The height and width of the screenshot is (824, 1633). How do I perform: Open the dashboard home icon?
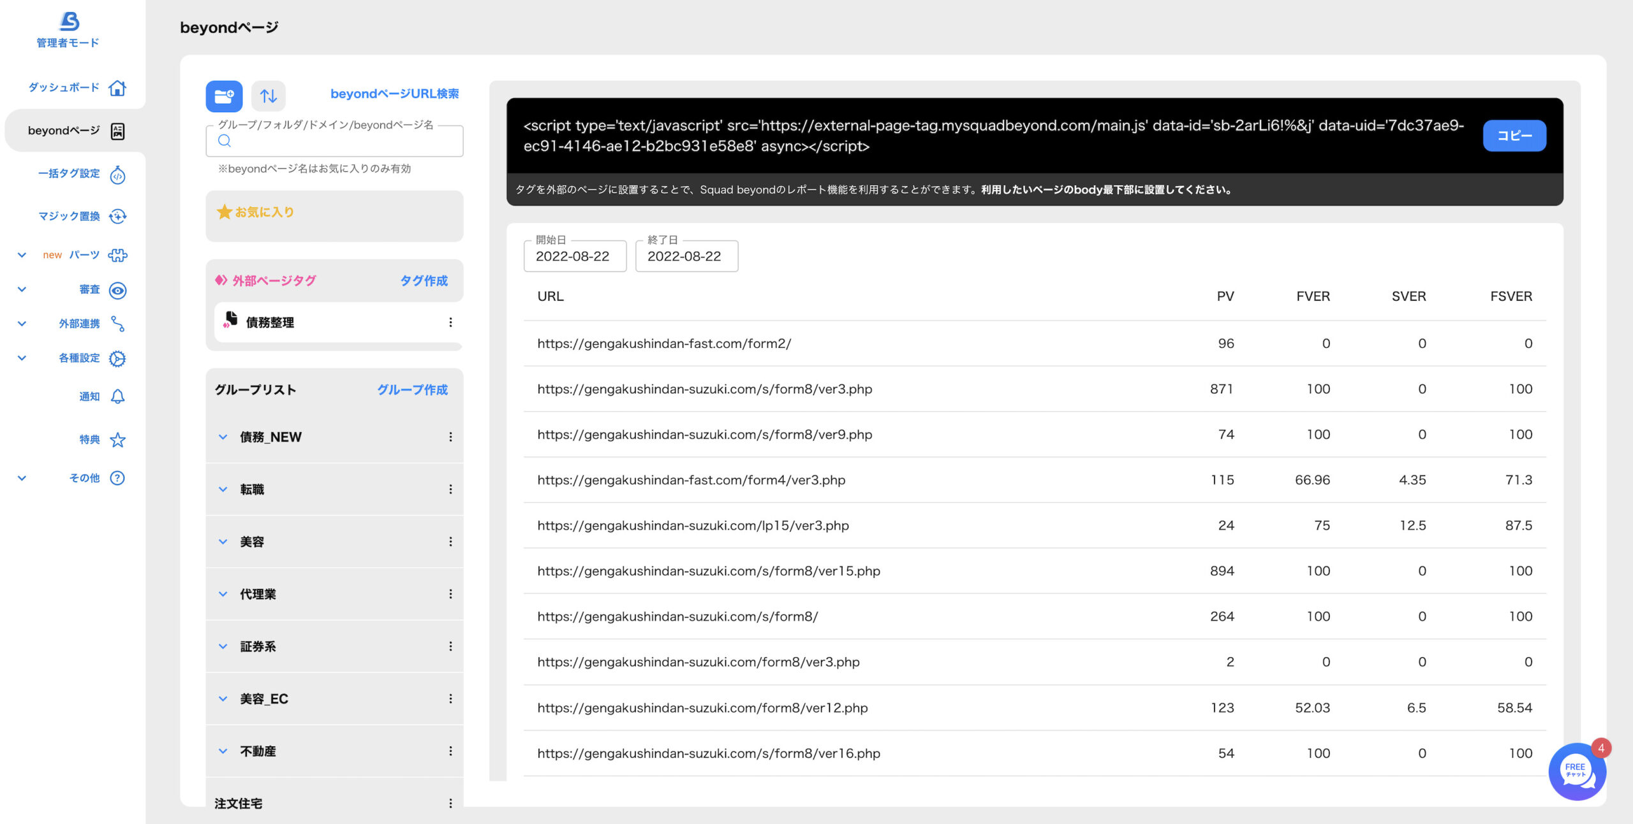117,87
